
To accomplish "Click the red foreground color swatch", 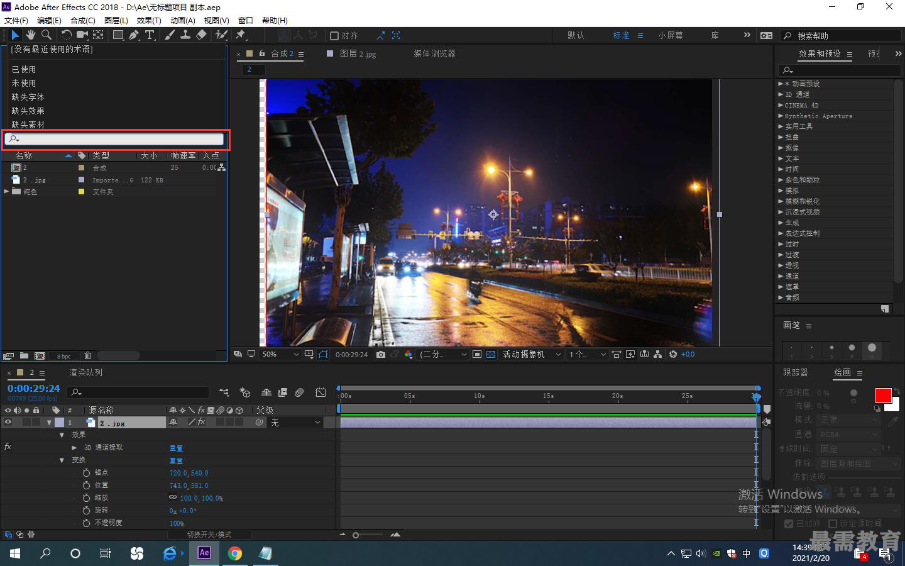I will [883, 395].
